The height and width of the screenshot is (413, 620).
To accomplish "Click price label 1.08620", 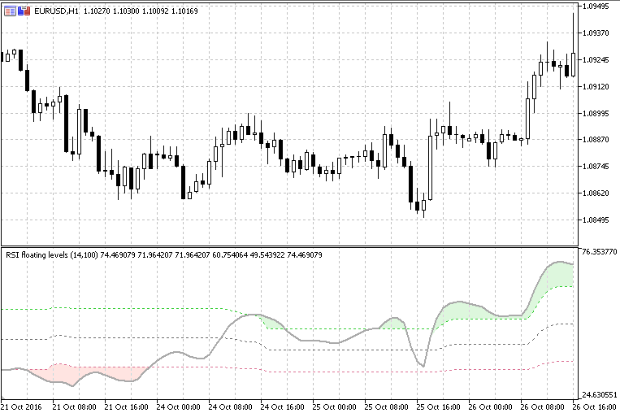I will 596,193.
